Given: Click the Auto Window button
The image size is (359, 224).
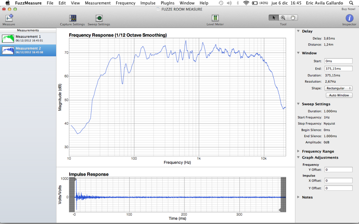Looking at the screenshot, I should pyautogui.click(x=339, y=95).
